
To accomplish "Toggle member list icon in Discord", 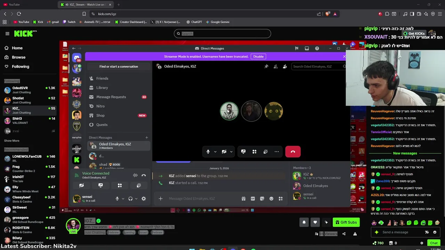I will click(x=285, y=66).
